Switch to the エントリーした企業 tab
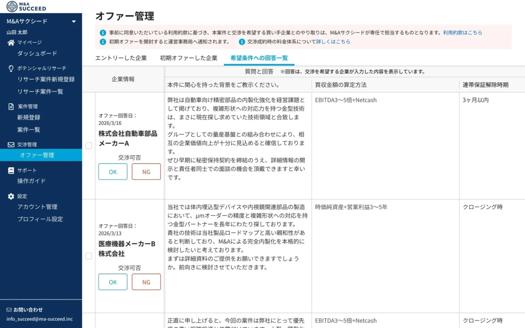 click(122, 57)
